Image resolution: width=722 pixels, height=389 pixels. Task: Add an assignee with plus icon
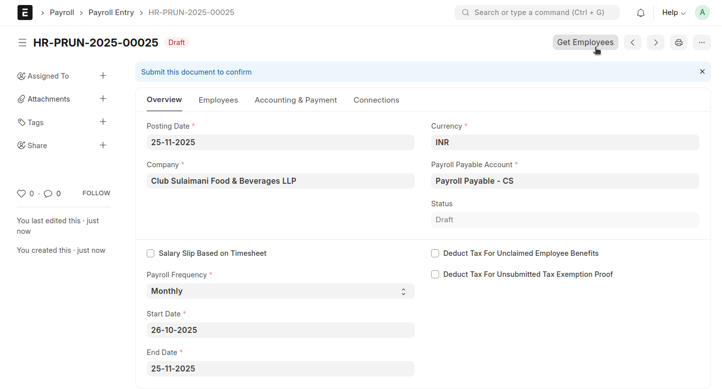(103, 76)
